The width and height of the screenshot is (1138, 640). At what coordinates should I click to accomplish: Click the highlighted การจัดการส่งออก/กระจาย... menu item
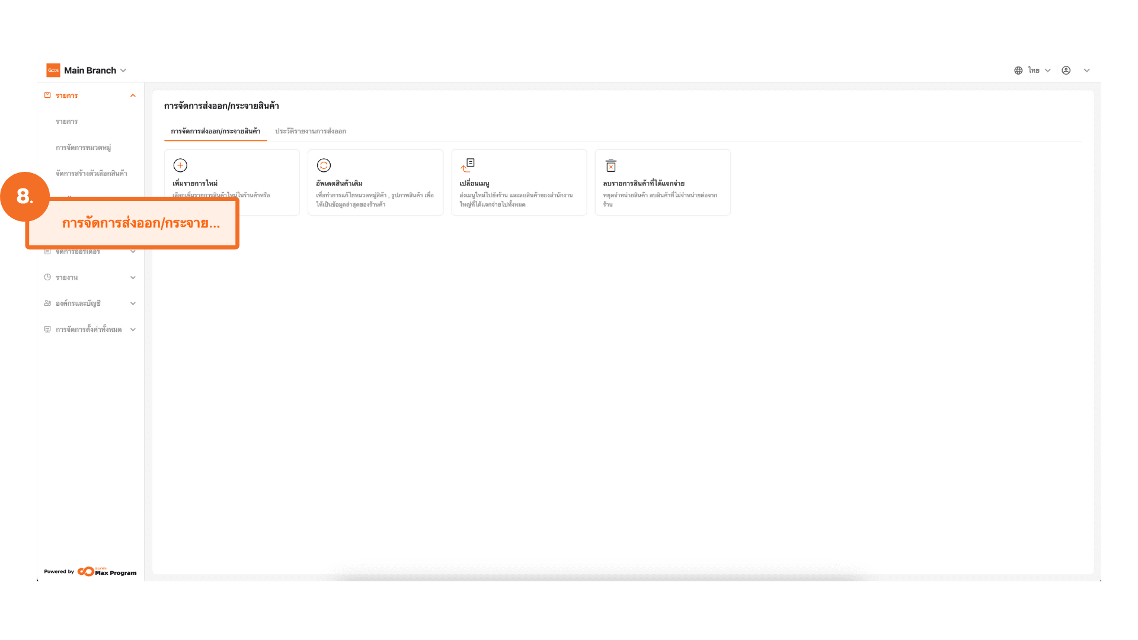[x=140, y=223]
